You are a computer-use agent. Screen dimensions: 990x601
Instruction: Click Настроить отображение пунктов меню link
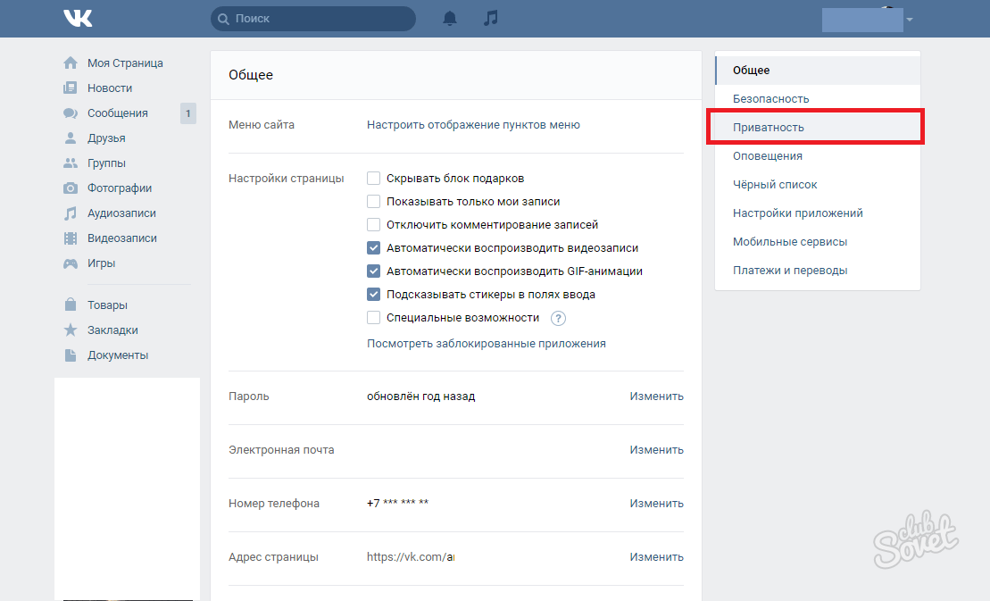coord(473,125)
